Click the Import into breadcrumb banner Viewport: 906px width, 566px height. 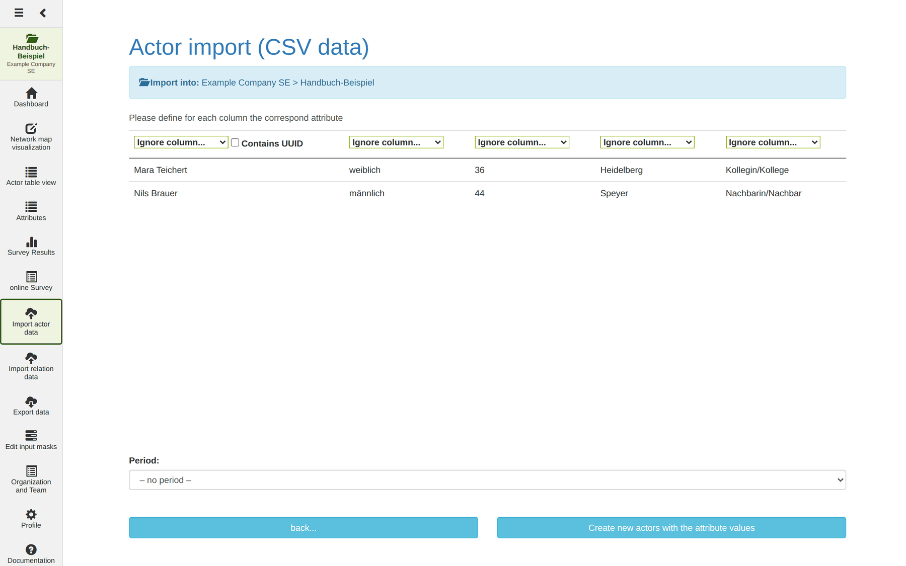tap(487, 83)
